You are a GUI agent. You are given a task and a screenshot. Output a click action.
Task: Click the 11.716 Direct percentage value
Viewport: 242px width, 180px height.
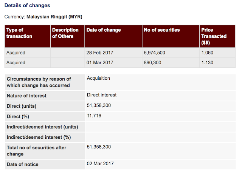[x=94, y=116]
